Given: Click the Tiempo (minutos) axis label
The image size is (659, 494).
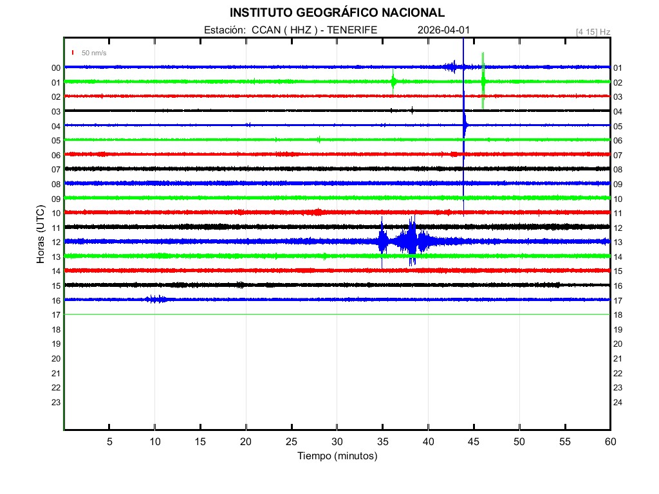Looking at the screenshot, I should pos(337,456).
